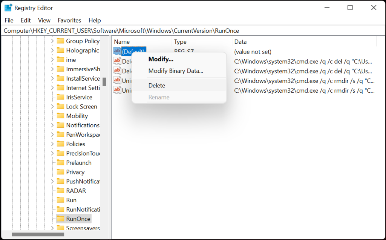
Task: Click the IrisService folder icon
Action: point(61,97)
